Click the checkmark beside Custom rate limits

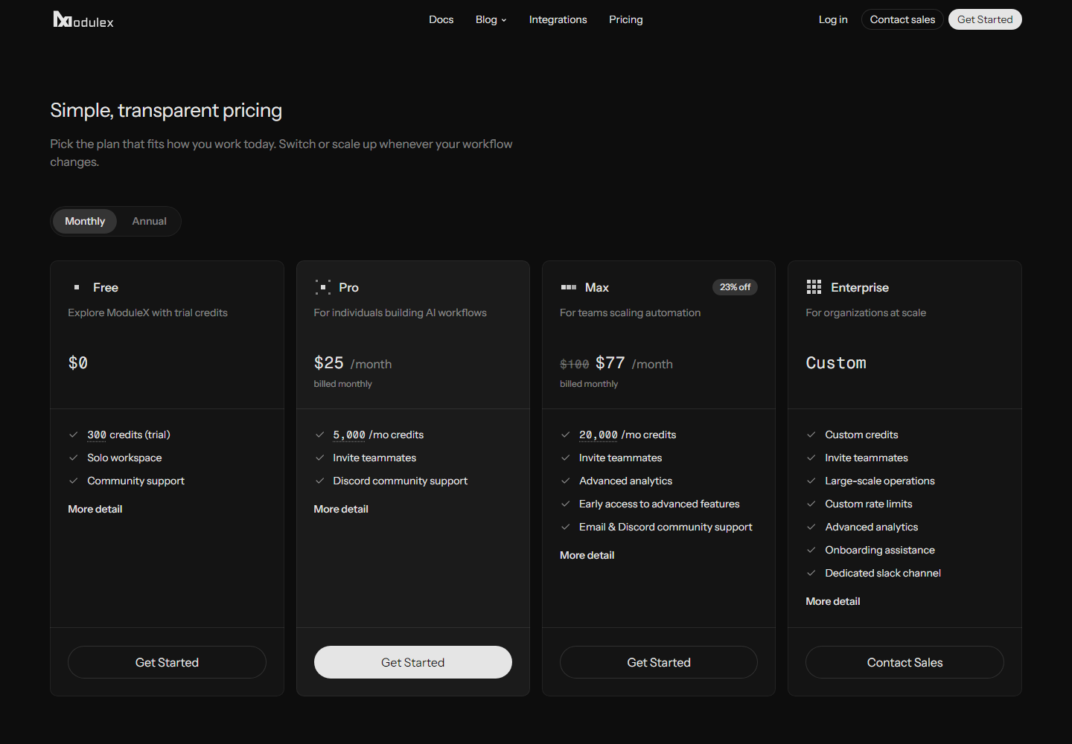click(811, 504)
